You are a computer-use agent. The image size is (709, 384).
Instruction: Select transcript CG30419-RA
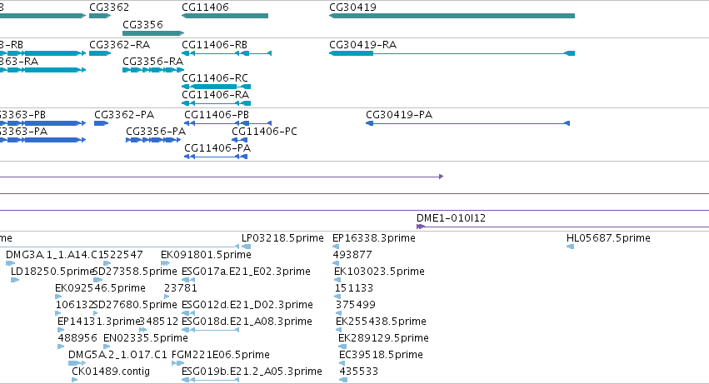[452, 53]
